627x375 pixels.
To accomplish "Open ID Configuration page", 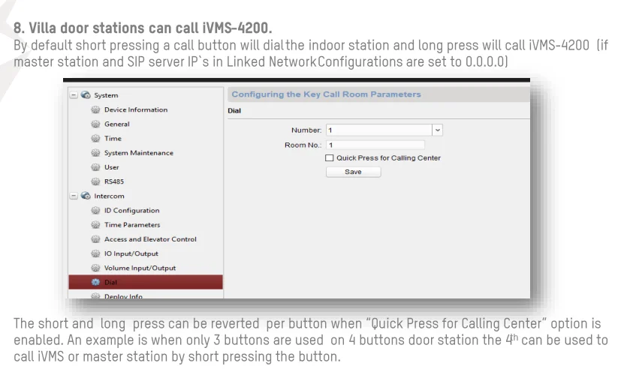I will tap(131, 211).
